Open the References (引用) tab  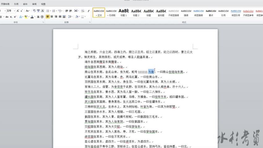coord(16,4)
